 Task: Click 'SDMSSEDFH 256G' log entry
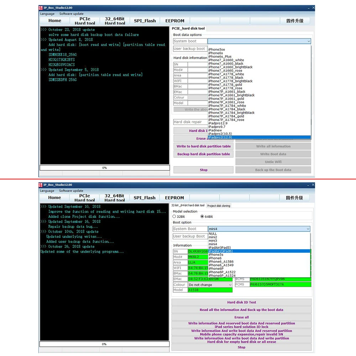[x=63, y=80]
